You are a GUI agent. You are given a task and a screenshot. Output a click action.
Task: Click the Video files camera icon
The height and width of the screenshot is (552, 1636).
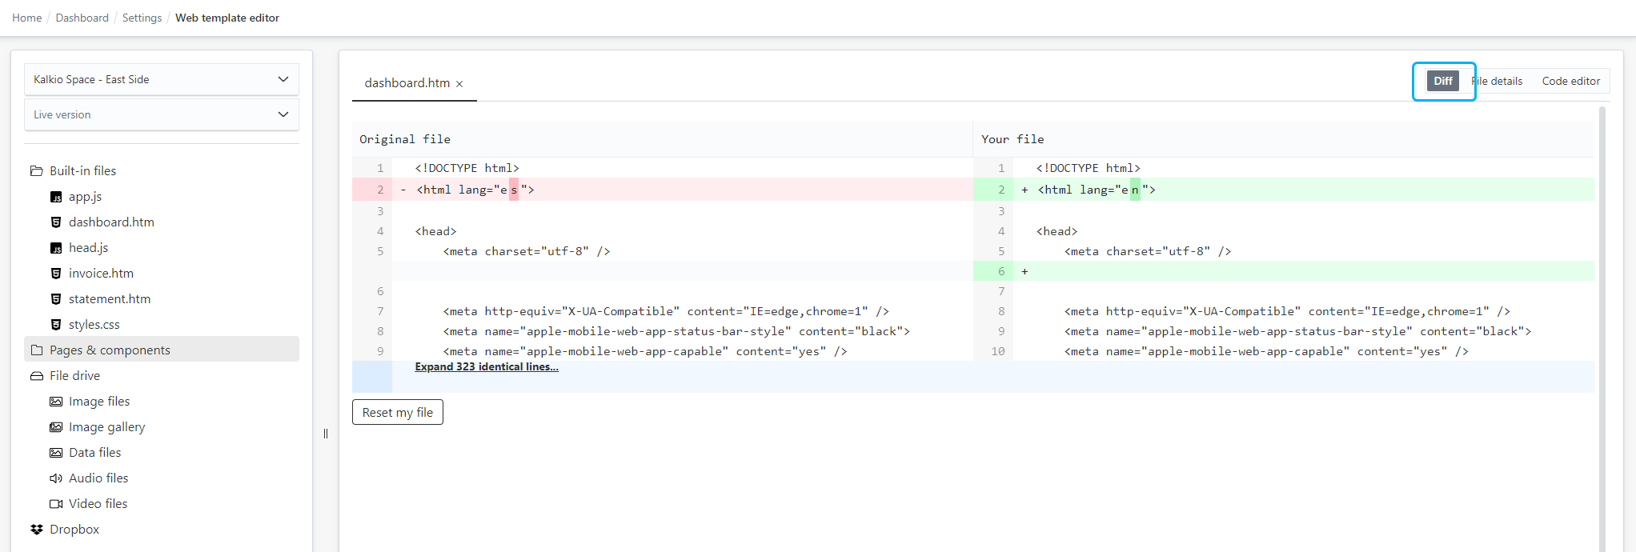[56, 504]
